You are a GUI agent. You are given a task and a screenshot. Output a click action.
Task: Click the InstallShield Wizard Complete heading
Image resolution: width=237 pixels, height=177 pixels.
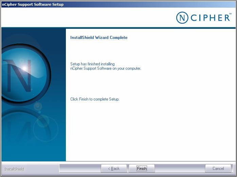(x=98, y=38)
